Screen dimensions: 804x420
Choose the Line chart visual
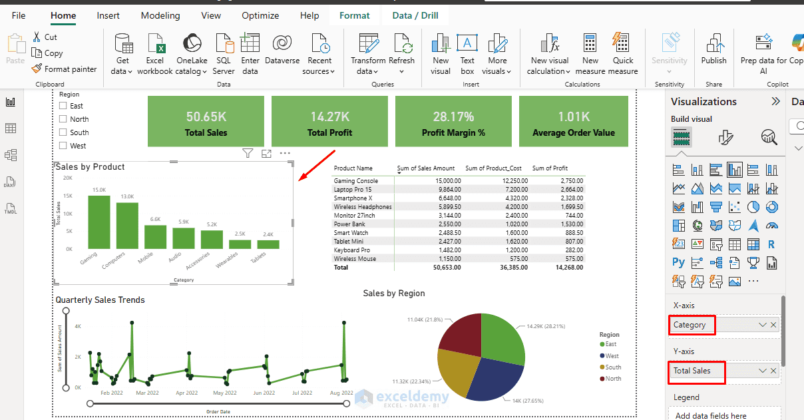[679, 188]
